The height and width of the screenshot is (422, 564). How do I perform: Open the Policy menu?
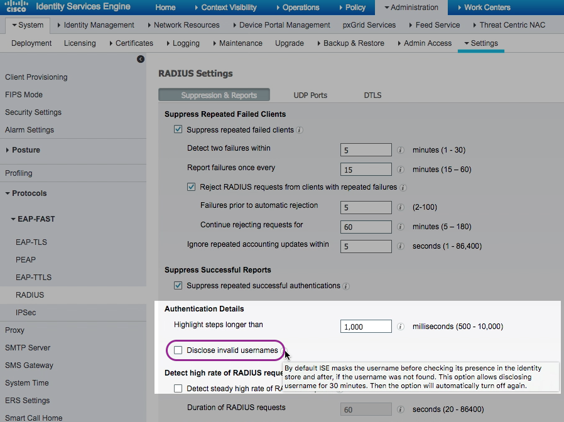click(x=352, y=7)
